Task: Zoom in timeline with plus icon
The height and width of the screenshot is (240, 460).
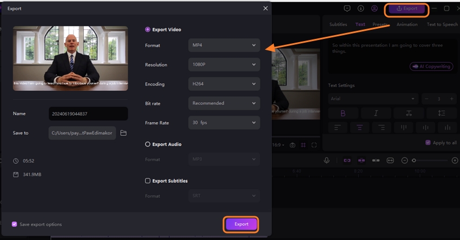Action: coord(455,161)
